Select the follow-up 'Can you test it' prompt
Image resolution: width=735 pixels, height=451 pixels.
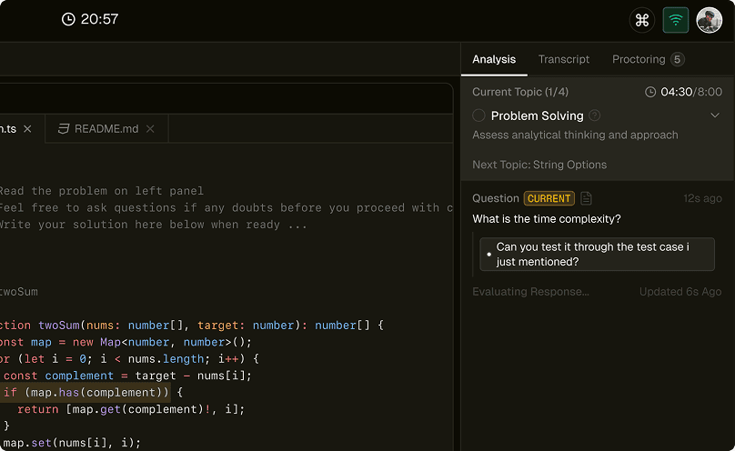click(x=597, y=255)
